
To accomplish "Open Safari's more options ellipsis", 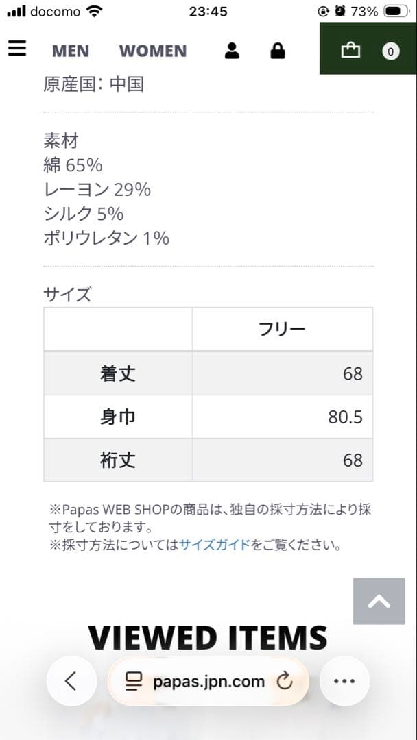I will [x=344, y=681].
